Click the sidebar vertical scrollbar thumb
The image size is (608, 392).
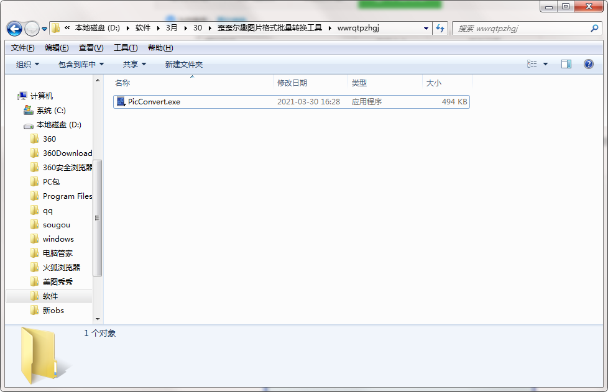pos(98,217)
